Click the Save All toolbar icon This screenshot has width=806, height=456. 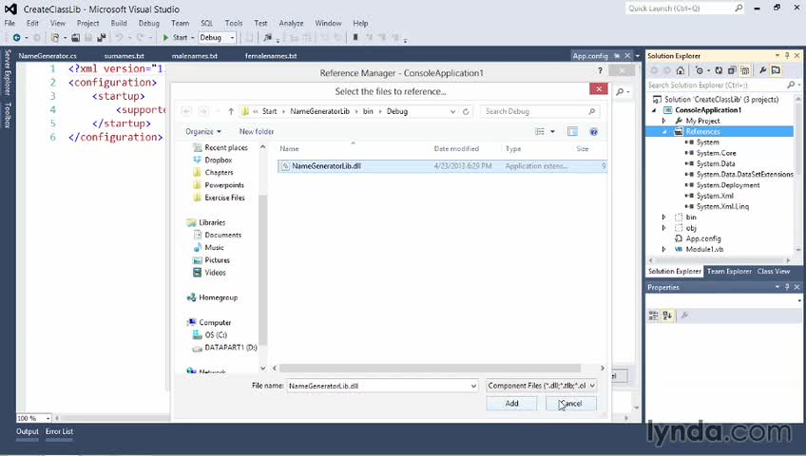[x=102, y=37]
